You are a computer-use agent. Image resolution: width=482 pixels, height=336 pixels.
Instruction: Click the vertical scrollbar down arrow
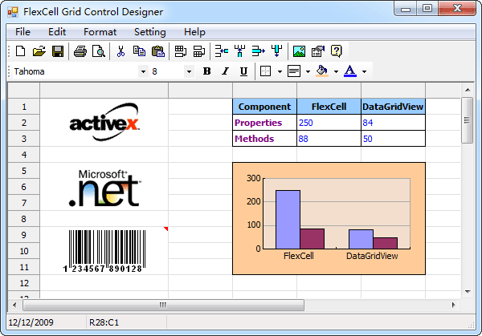point(468,292)
